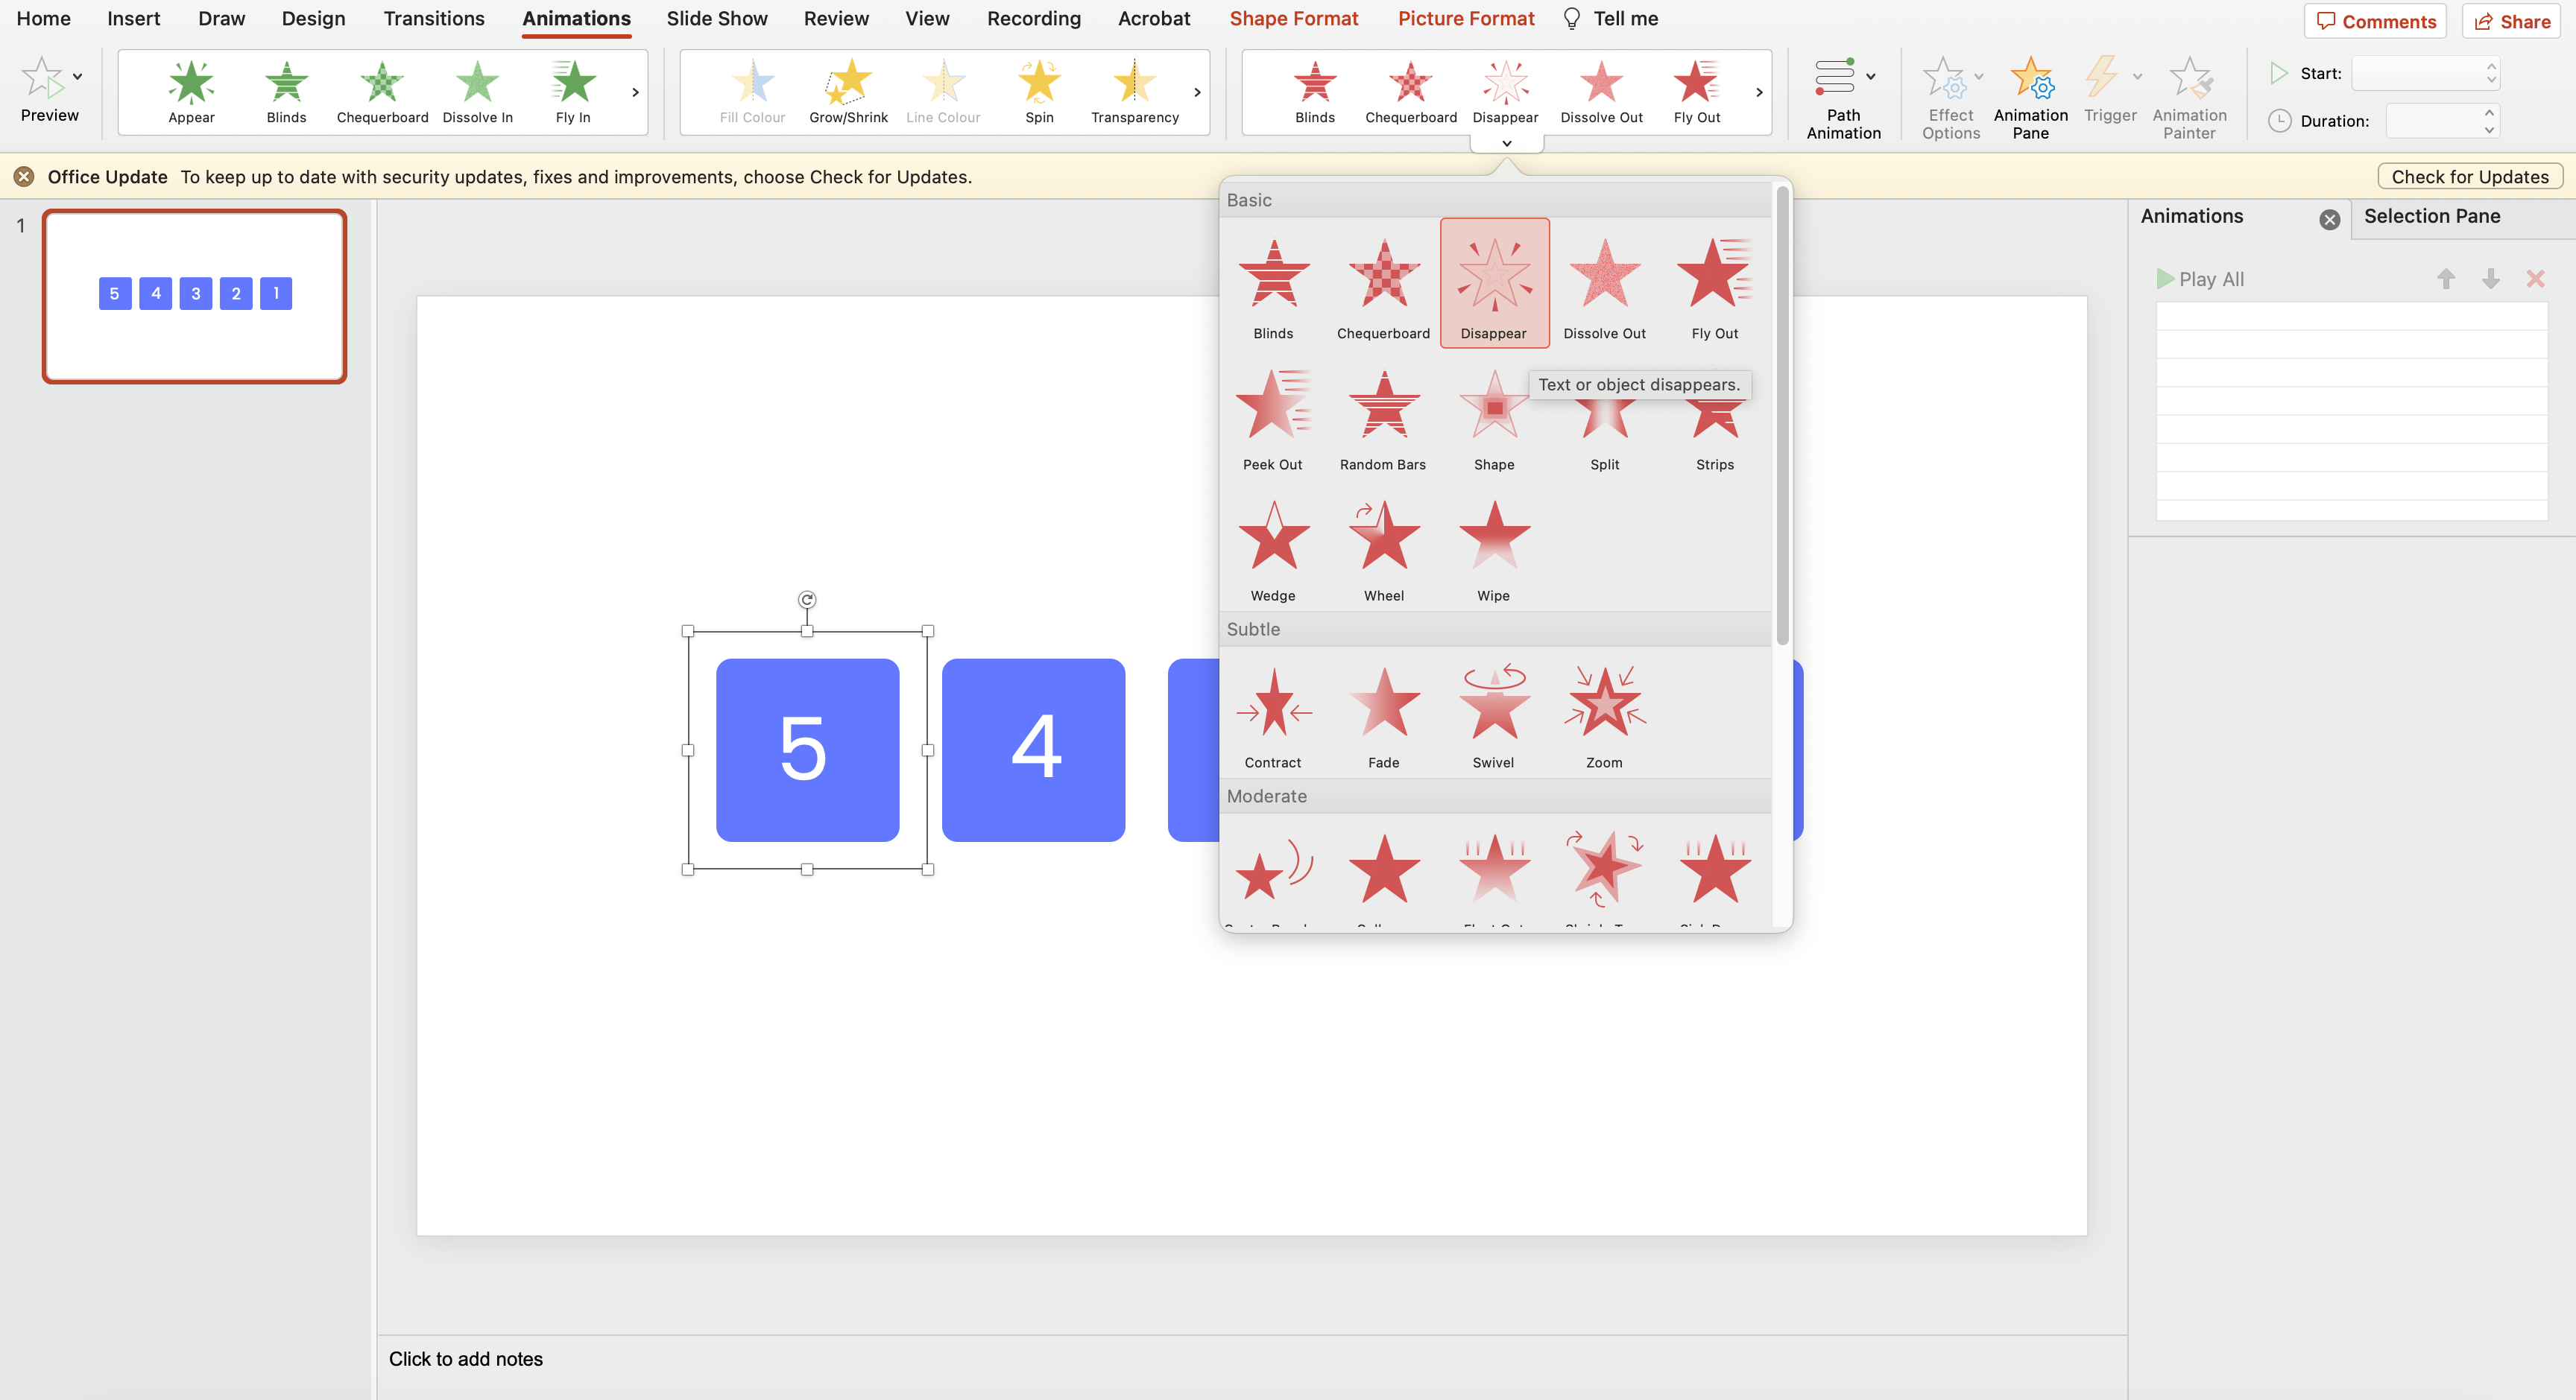Enable the Selection Pane visibility

tap(2431, 215)
